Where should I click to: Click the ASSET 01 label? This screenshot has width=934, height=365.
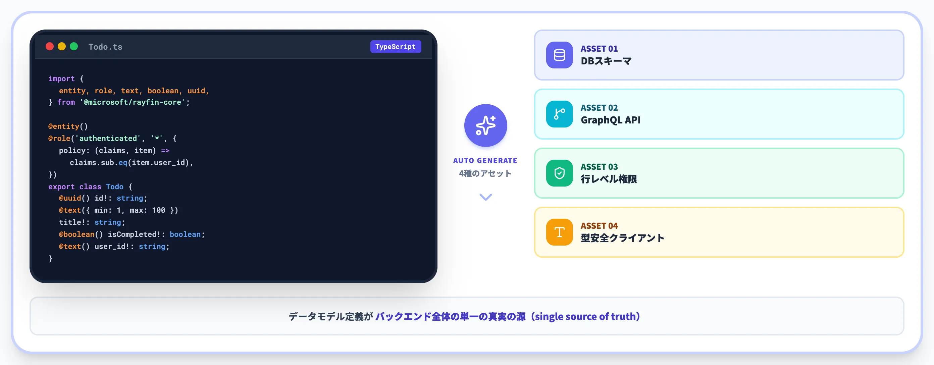pos(599,49)
